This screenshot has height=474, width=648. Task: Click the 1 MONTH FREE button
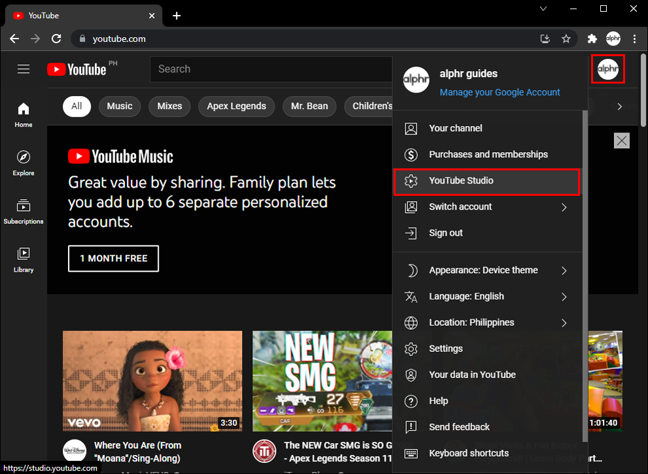click(113, 259)
